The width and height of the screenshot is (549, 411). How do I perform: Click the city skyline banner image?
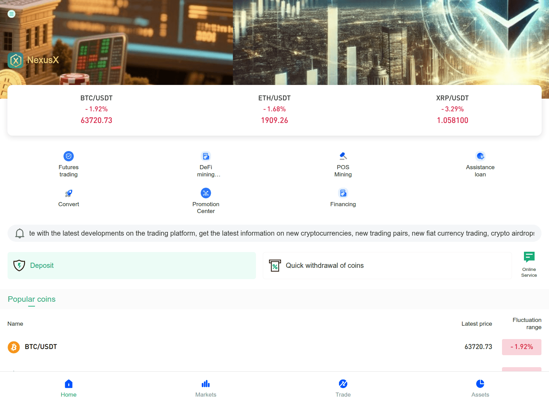pos(391,42)
